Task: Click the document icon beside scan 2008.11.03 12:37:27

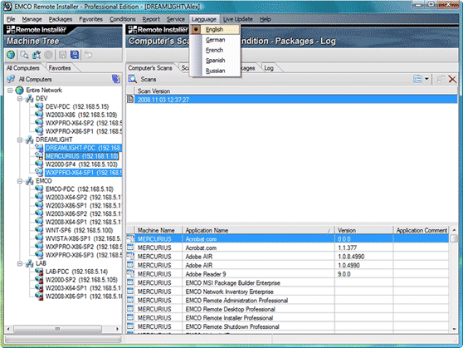Action: 130,99
